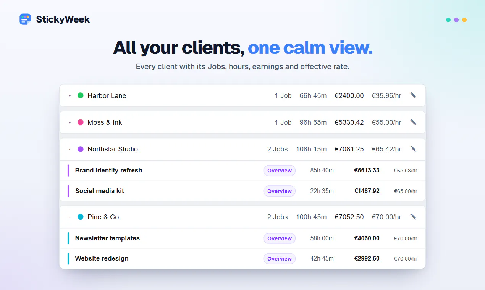485x290 pixels.
Task: Edit the Moss & Ink client
Action: 413,122
